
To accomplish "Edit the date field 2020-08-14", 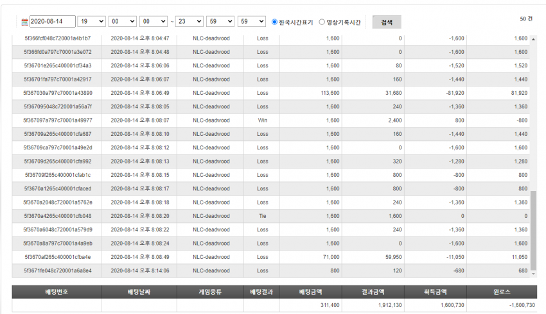I will point(53,22).
